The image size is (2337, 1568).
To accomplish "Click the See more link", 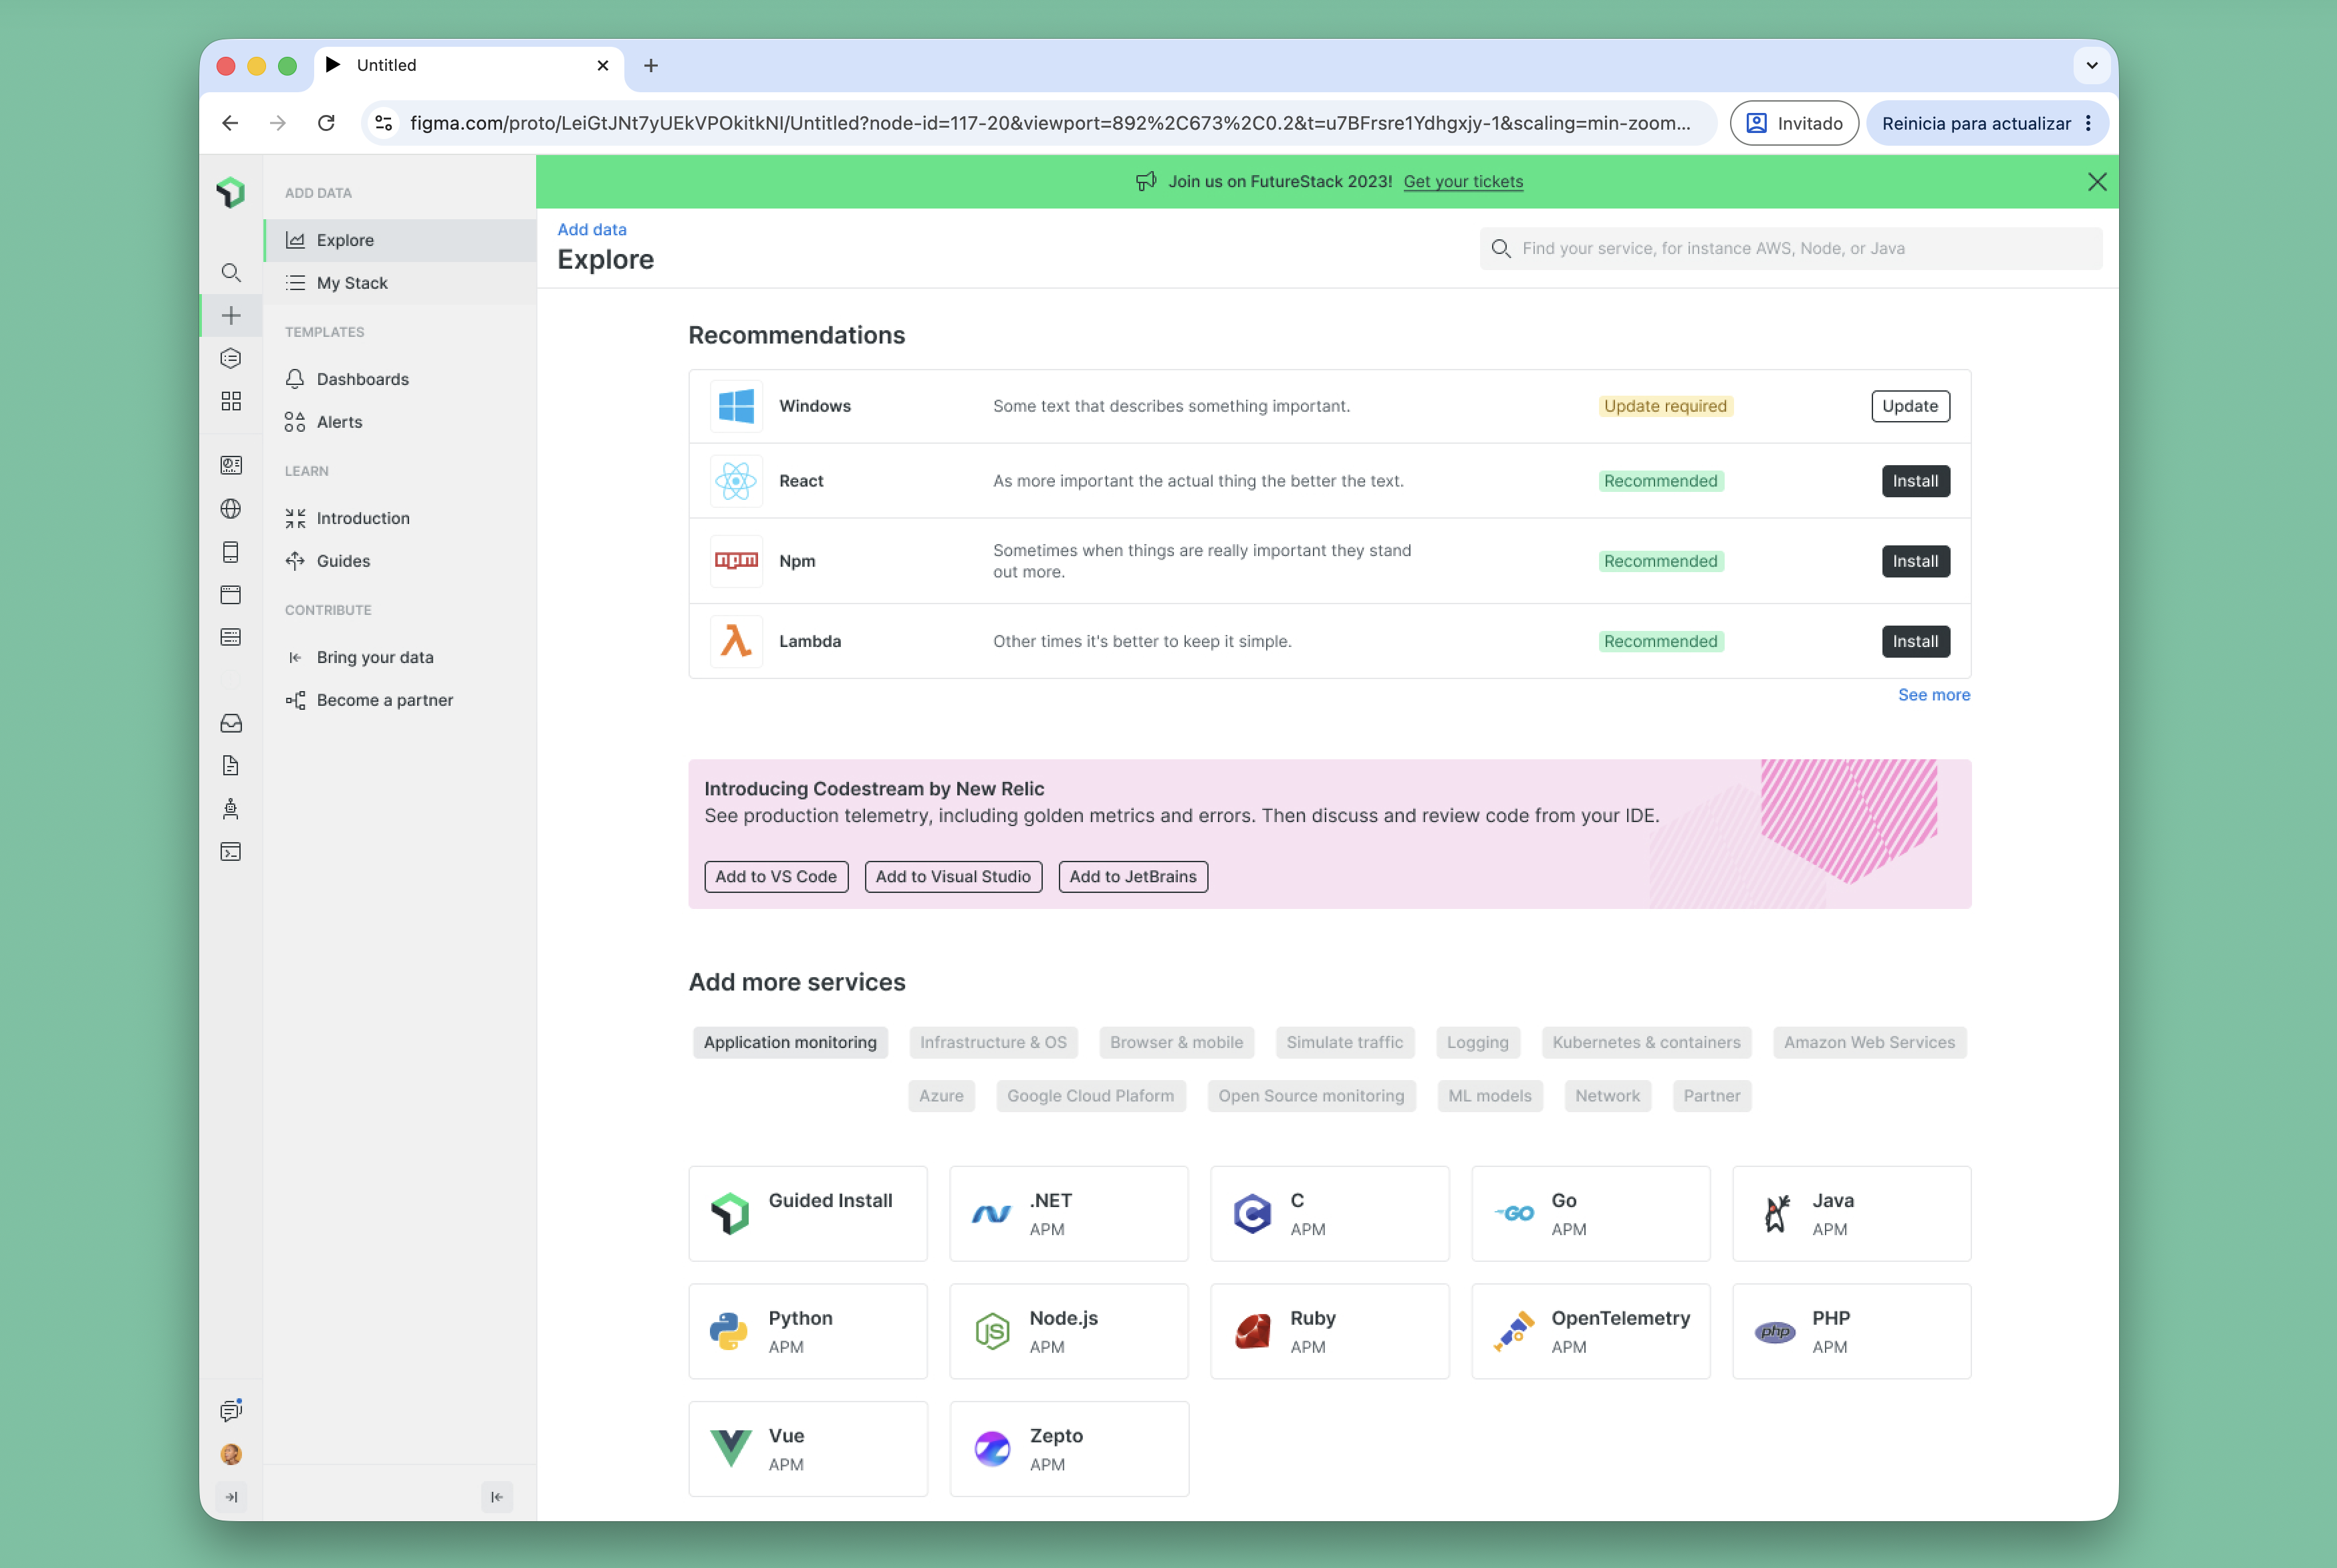I will [x=1934, y=695].
